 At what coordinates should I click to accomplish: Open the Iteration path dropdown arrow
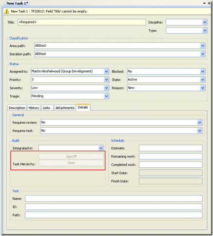(203, 54)
